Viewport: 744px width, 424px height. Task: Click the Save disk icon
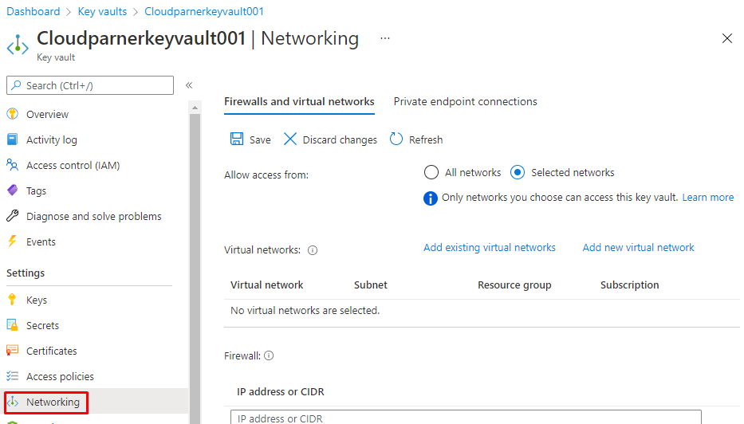point(237,139)
